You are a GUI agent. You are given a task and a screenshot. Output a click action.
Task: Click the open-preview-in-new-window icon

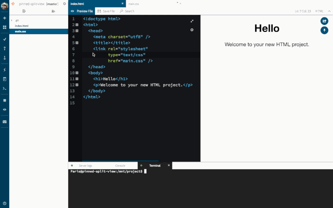[x=324, y=21]
